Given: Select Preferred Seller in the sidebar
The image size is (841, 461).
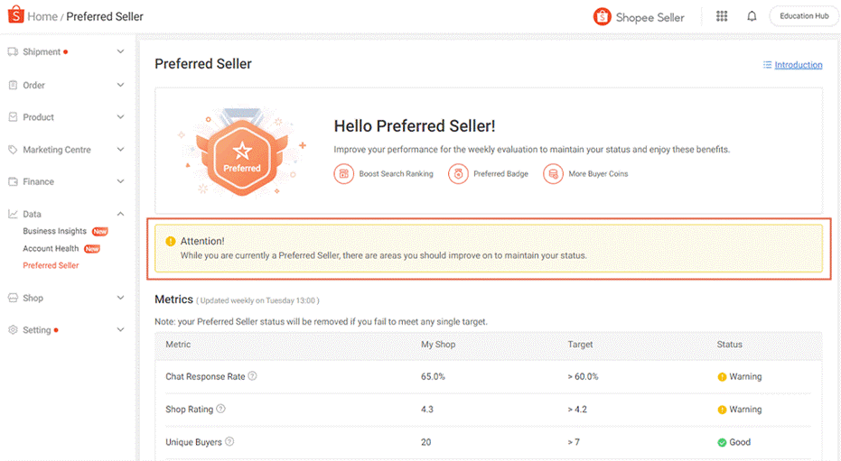Looking at the screenshot, I should 51,265.
